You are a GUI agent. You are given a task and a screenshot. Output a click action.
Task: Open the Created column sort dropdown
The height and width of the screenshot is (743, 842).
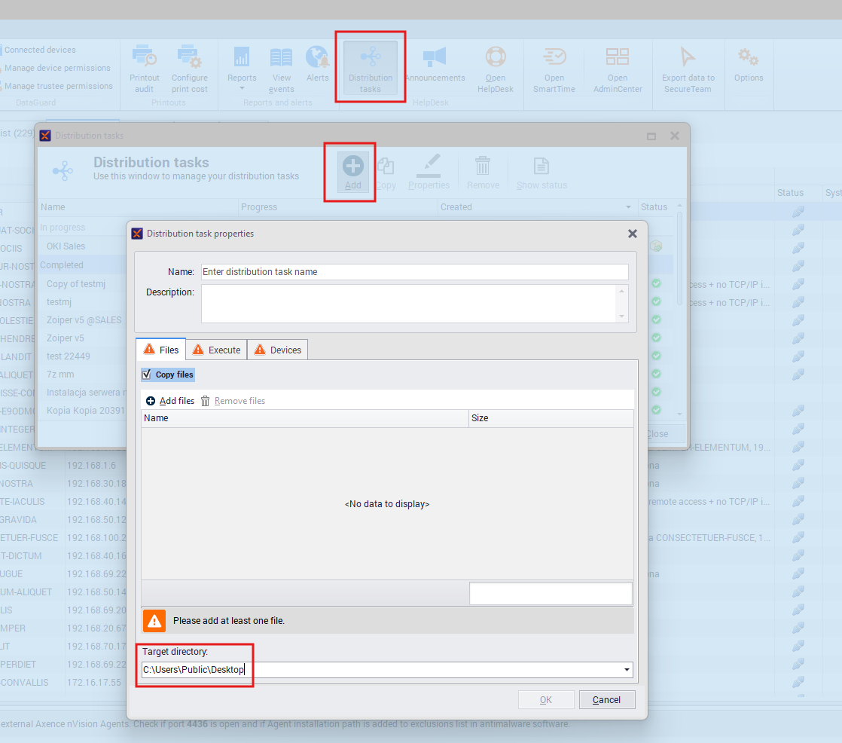629,207
